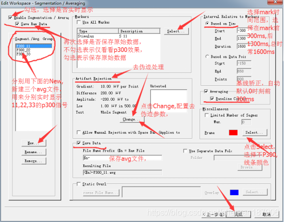
Task: Click the New... button
Action: tap(33, 143)
